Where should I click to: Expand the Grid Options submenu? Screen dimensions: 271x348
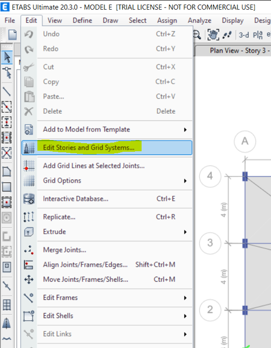tap(107, 181)
